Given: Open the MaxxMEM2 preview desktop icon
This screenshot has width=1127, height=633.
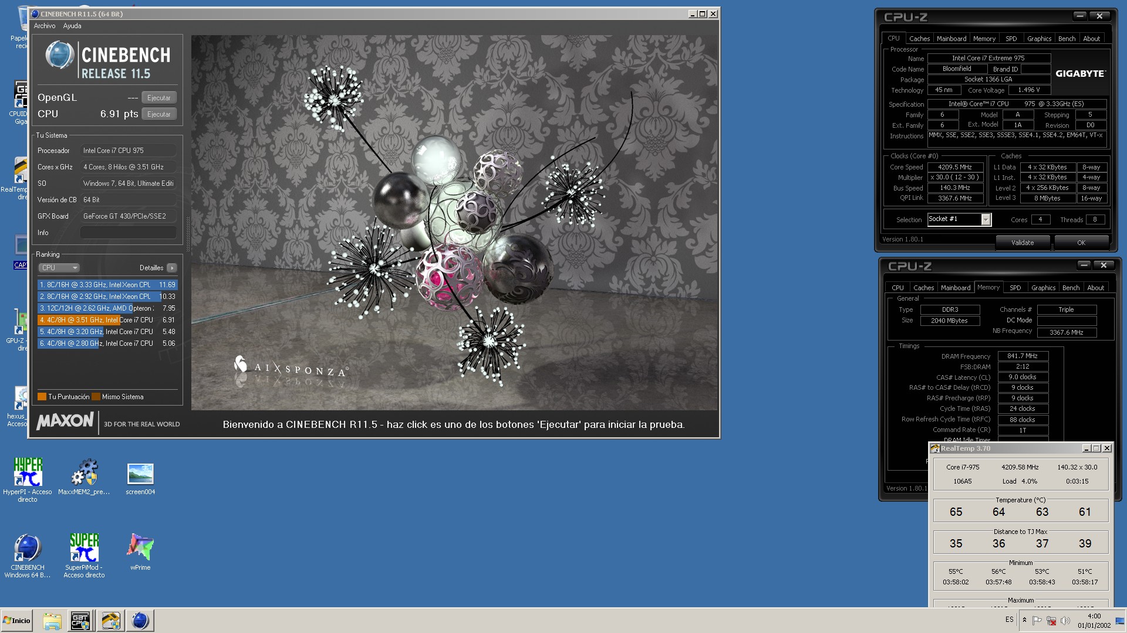Looking at the screenshot, I should [84, 477].
